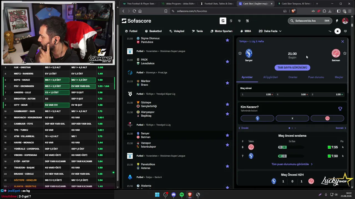Toggle the browser sidebar panel
This screenshot has width=355, height=199.
tap(339, 11)
